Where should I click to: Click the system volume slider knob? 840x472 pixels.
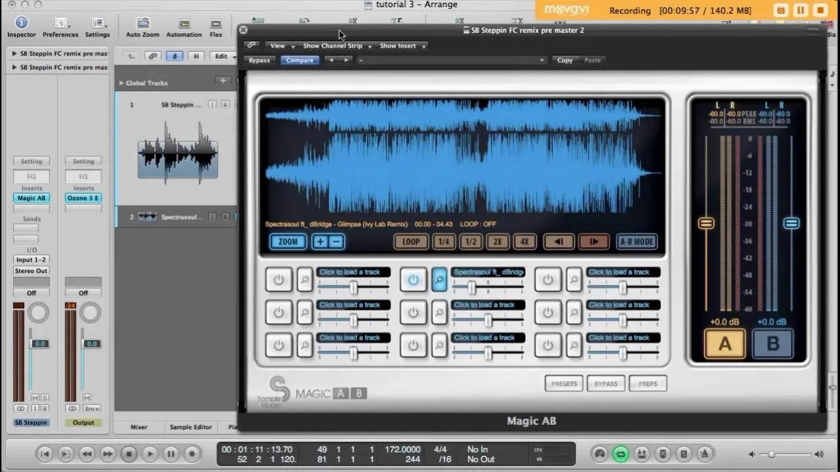tap(772, 454)
